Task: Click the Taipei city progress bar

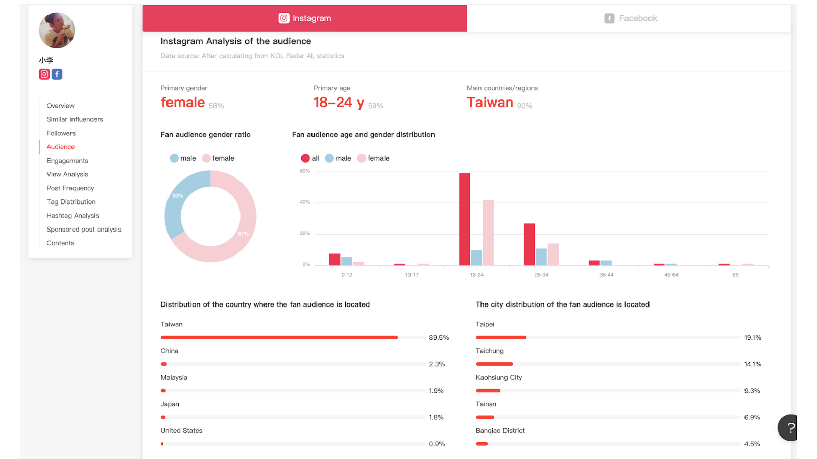Action: [608, 338]
